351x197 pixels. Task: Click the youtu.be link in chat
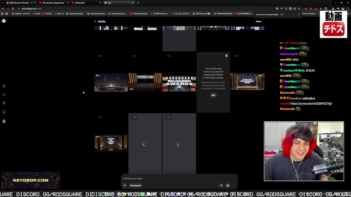click(311, 103)
